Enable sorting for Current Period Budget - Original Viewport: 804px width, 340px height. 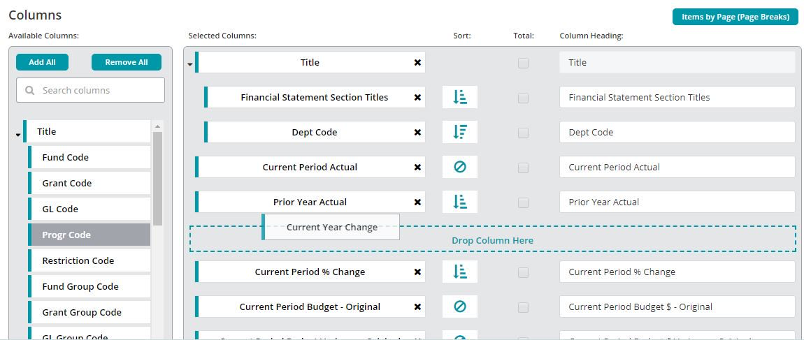[460, 306]
